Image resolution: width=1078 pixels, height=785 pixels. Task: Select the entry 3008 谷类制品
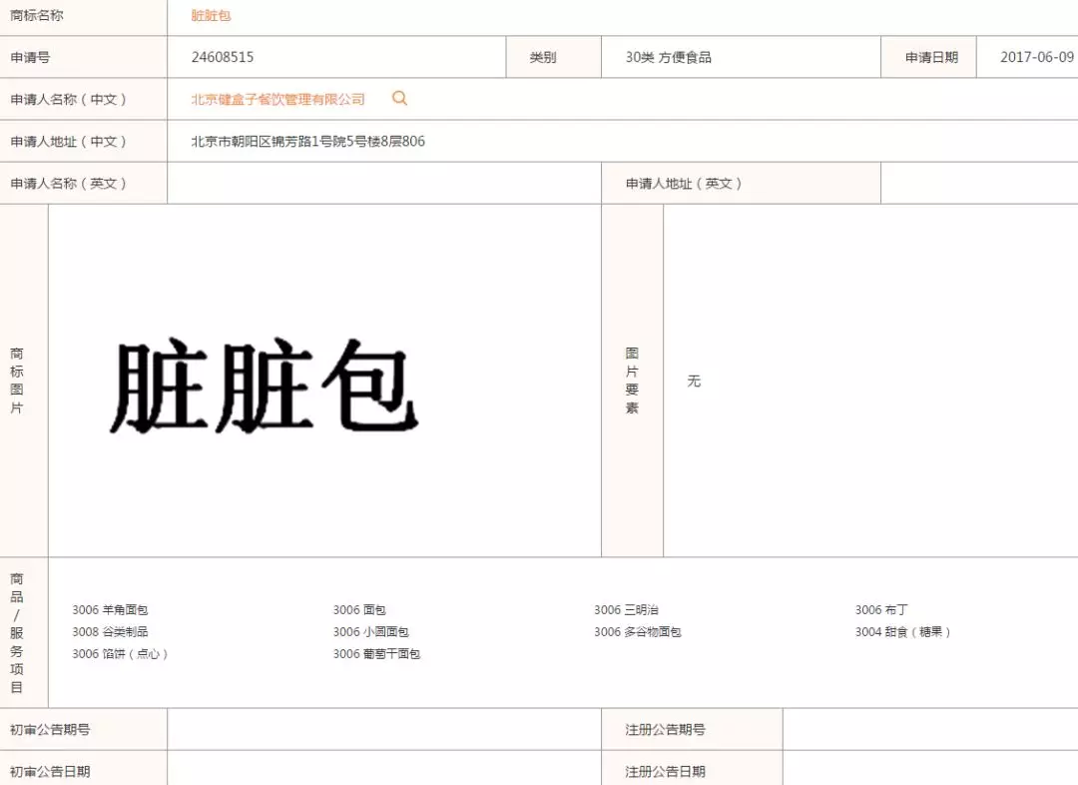[110, 632]
